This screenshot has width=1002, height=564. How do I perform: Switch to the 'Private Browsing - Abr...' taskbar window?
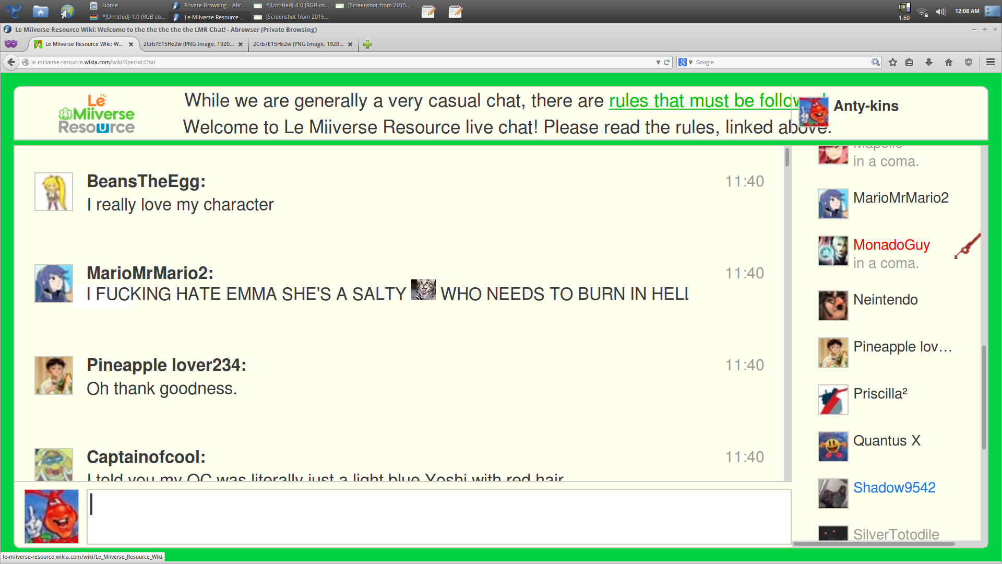tap(209, 5)
